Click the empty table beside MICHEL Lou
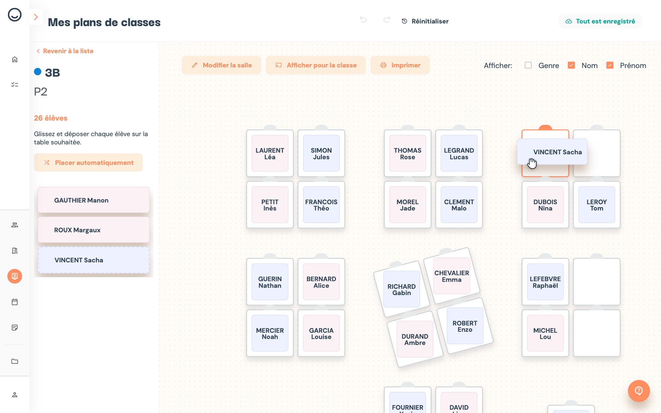661x413 pixels. (597, 333)
